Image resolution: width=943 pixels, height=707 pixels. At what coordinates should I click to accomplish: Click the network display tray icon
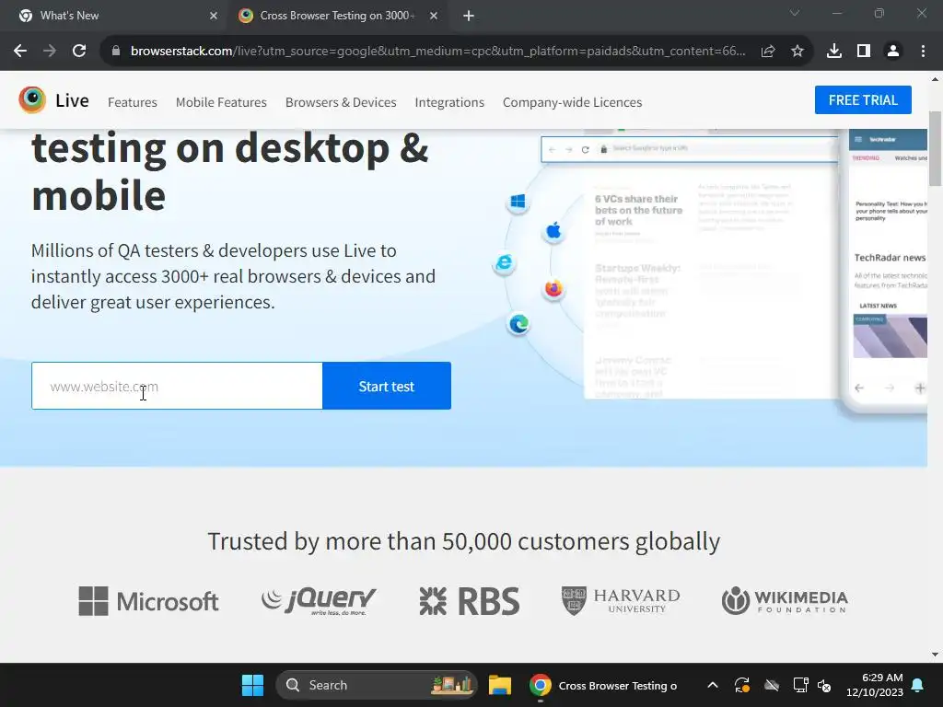point(800,685)
